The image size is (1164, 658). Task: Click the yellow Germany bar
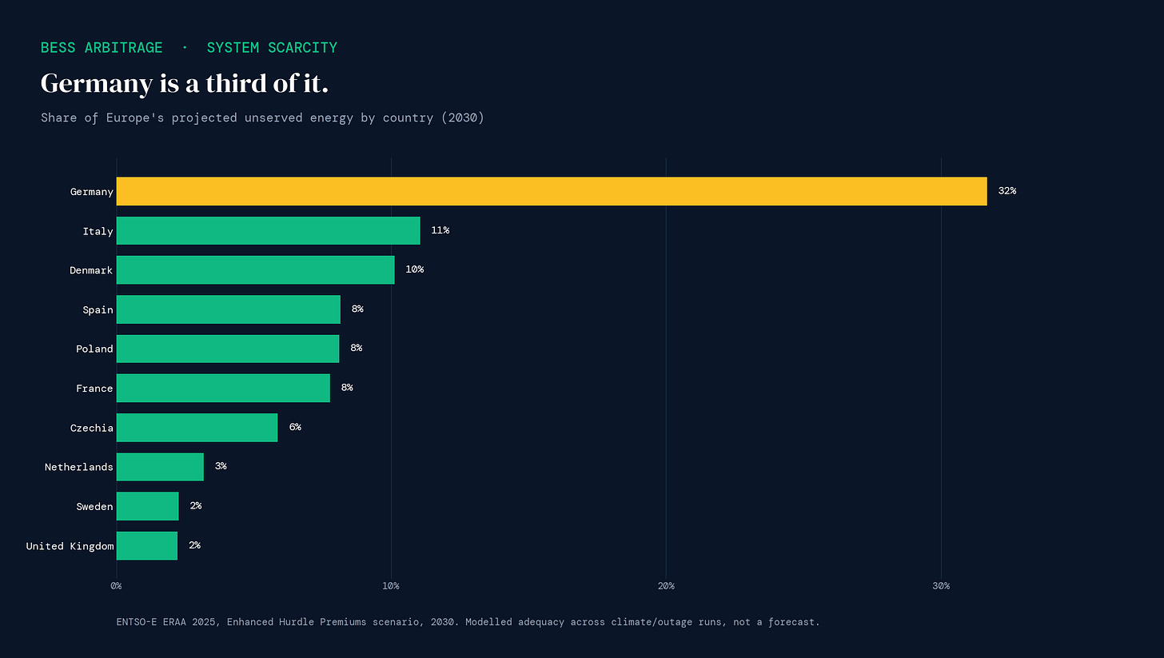pyautogui.click(x=552, y=191)
